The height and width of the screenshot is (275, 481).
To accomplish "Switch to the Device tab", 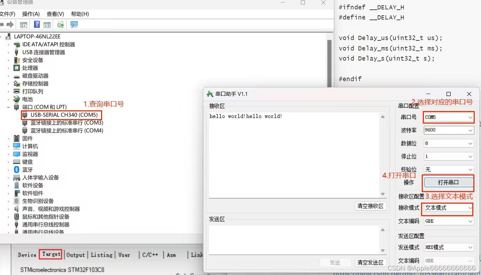I will tap(27, 255).
